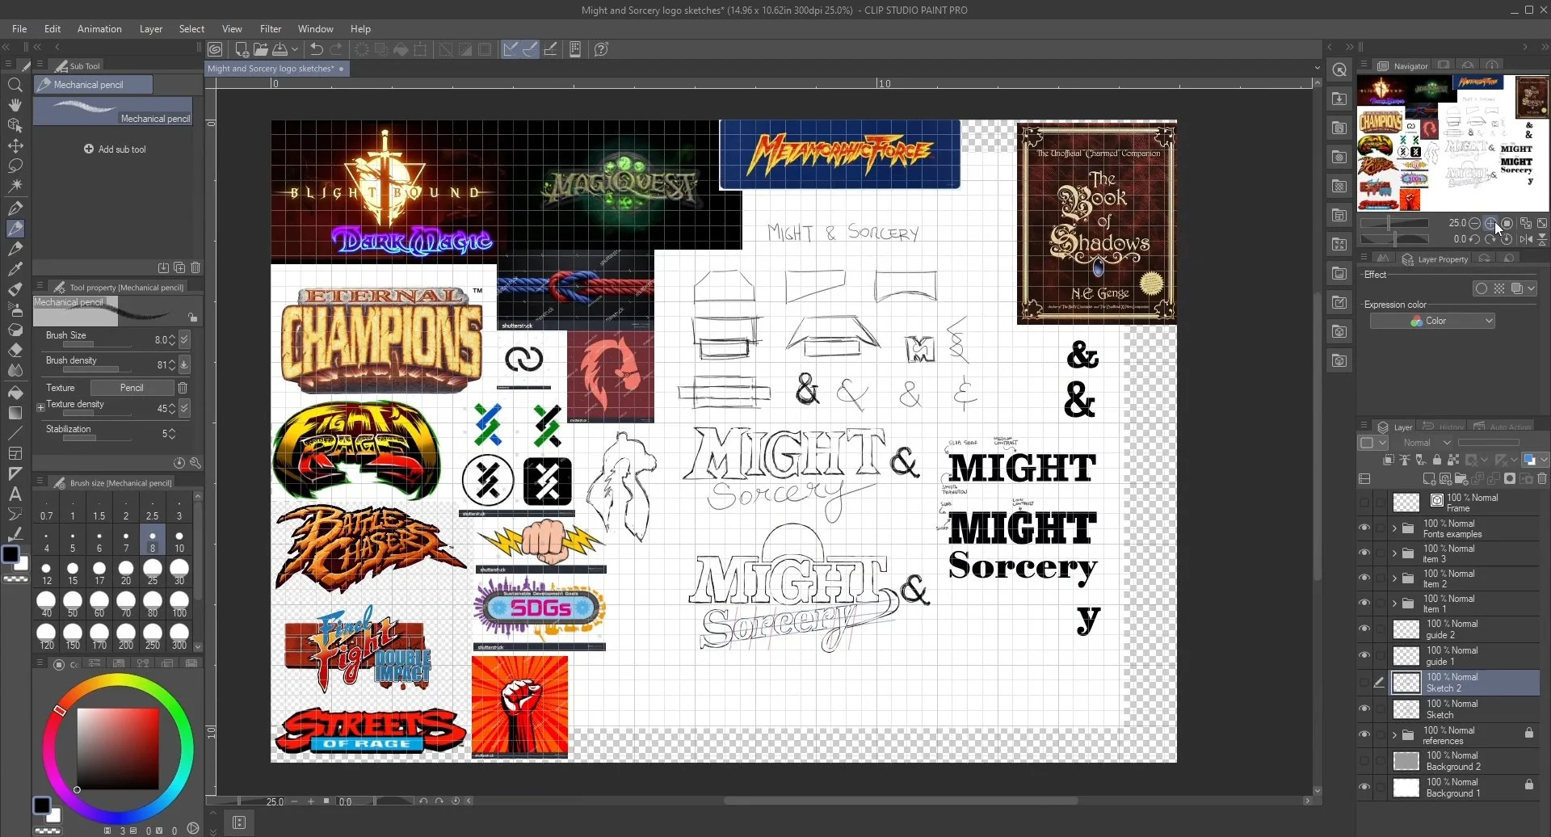The height and width of the screenshot is (837, 1551).
Task: Click the Add sub tool button
Action: coord(116,149)
